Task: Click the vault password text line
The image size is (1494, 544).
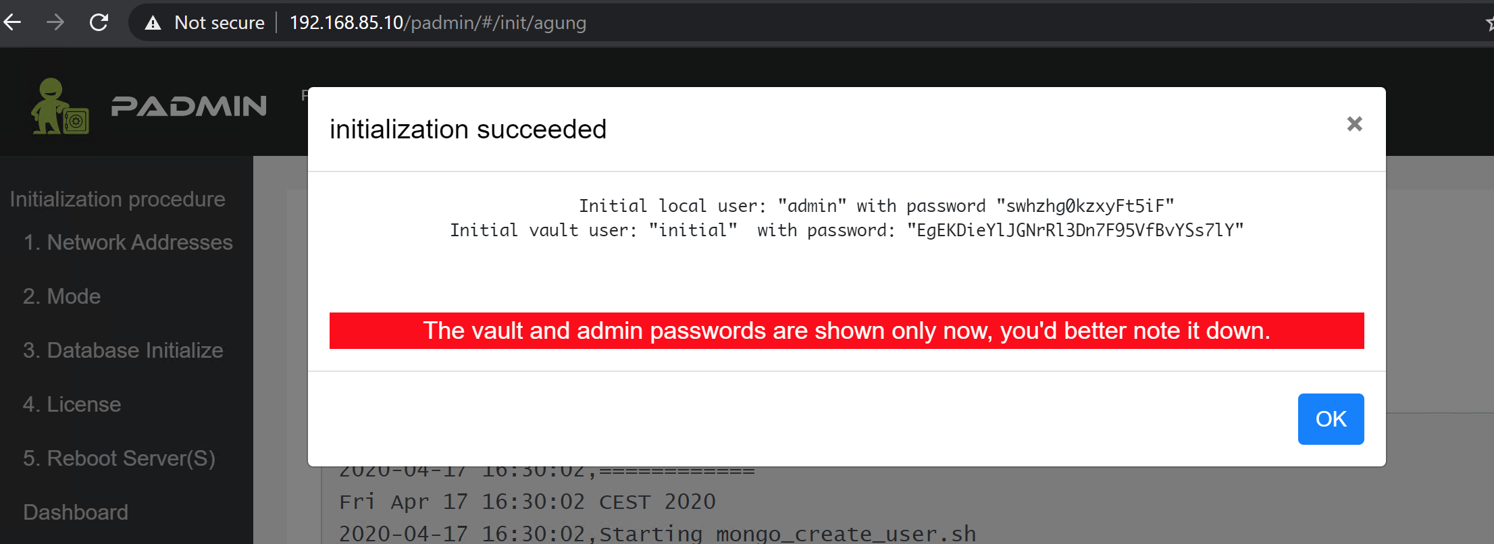Action: click(x=846, y=230)
